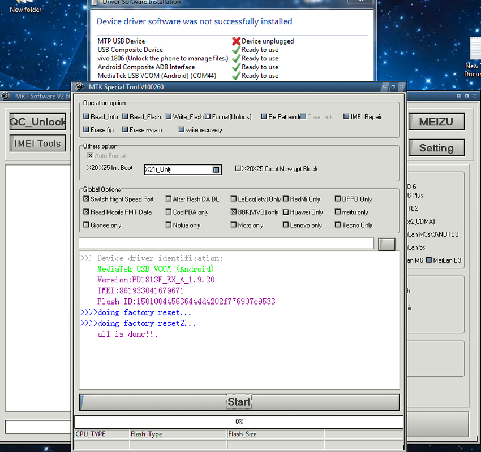The image size is (481, 452).
Task: Open QC_Unlock in MRT Software window
Action: pyautogui.click(x=38, y=121)
